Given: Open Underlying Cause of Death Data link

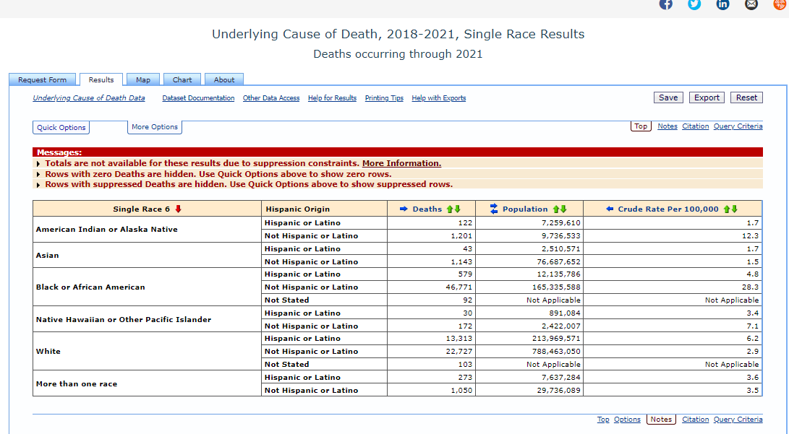Looking at the screenshot, I should [x=88, y=98].
